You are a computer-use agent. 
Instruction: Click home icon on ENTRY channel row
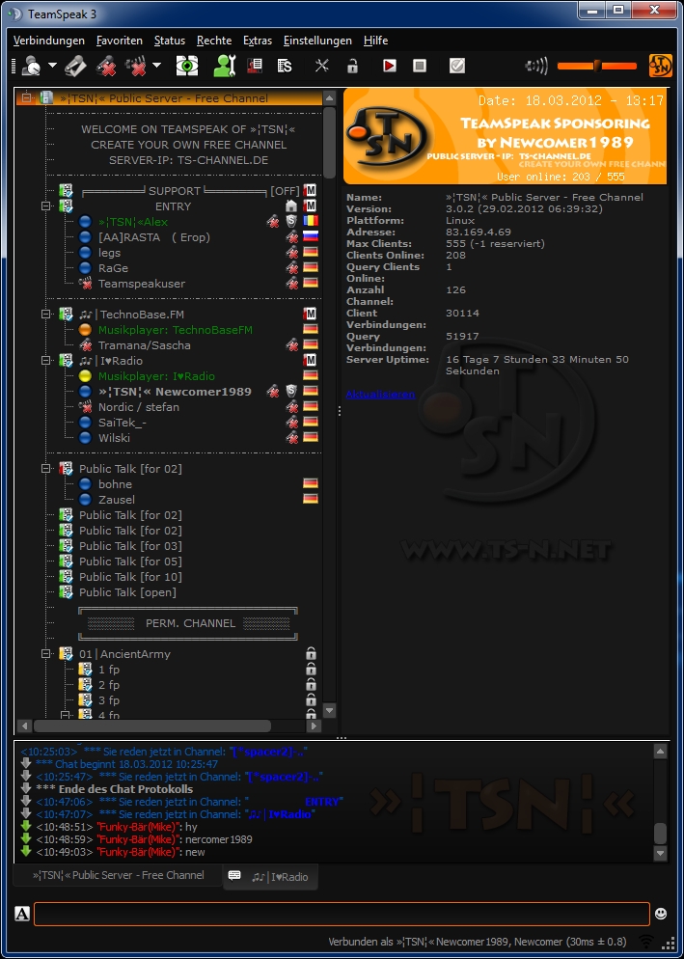point(291,206)
